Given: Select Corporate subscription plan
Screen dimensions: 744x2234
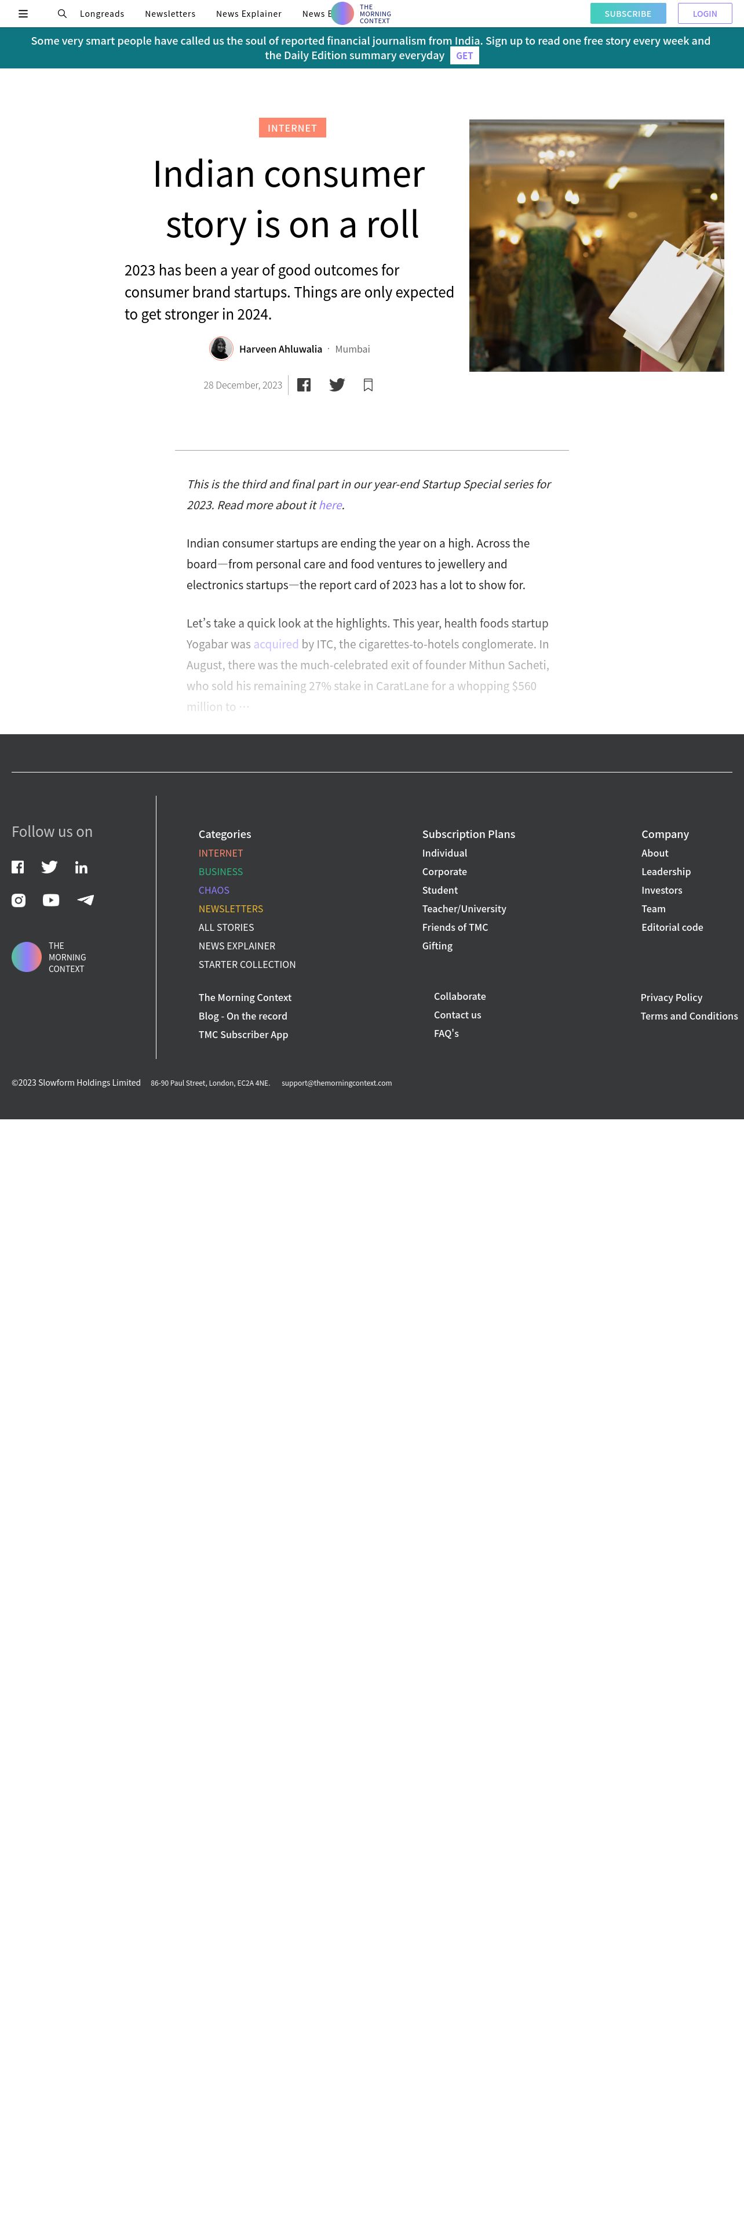Looking at the screenshot, I should click(444, 872).
